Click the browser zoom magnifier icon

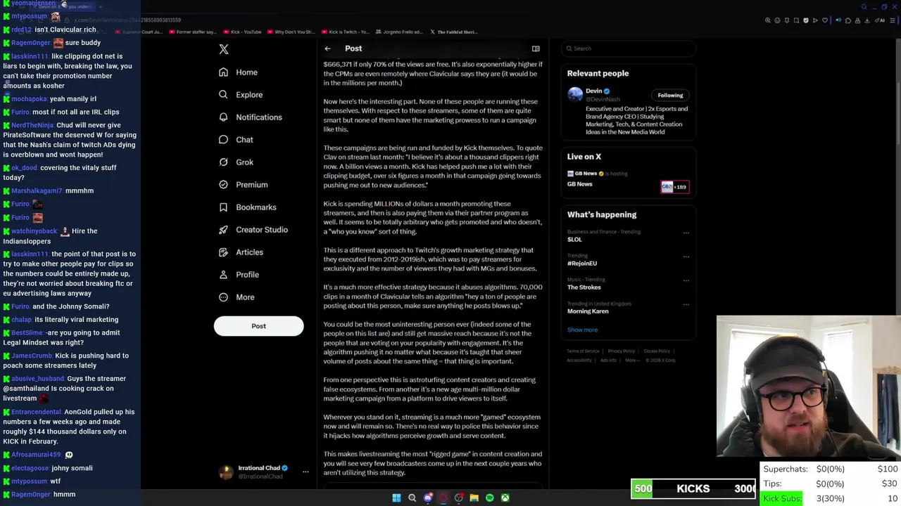768,20
